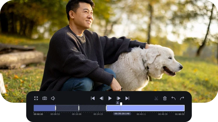Click the white playhead handle on timeline

coord(121,104)
